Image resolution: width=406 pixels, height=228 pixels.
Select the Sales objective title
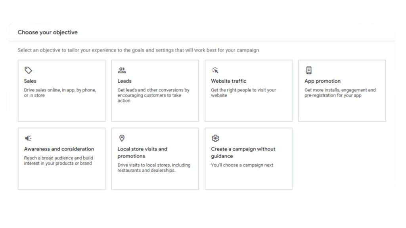coord(30,81)
